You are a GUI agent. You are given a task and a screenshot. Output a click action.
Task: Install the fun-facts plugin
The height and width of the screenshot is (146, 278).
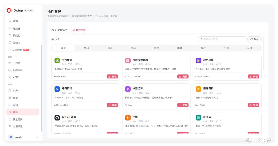coord(254,105)
